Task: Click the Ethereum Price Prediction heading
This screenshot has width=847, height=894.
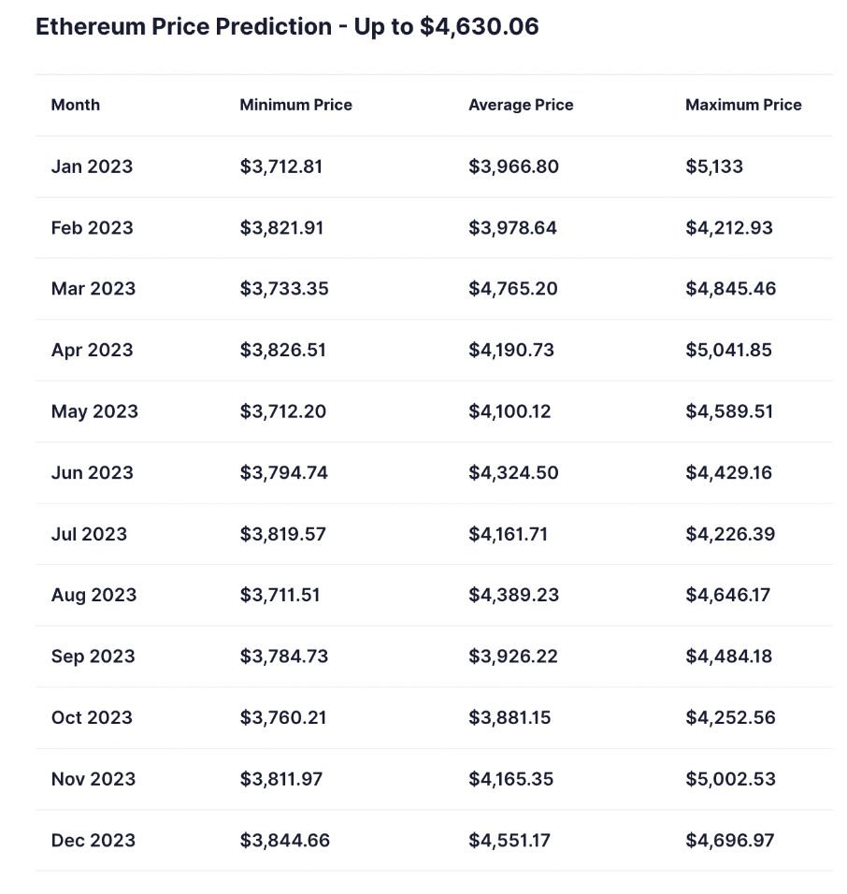Action: 287,26
